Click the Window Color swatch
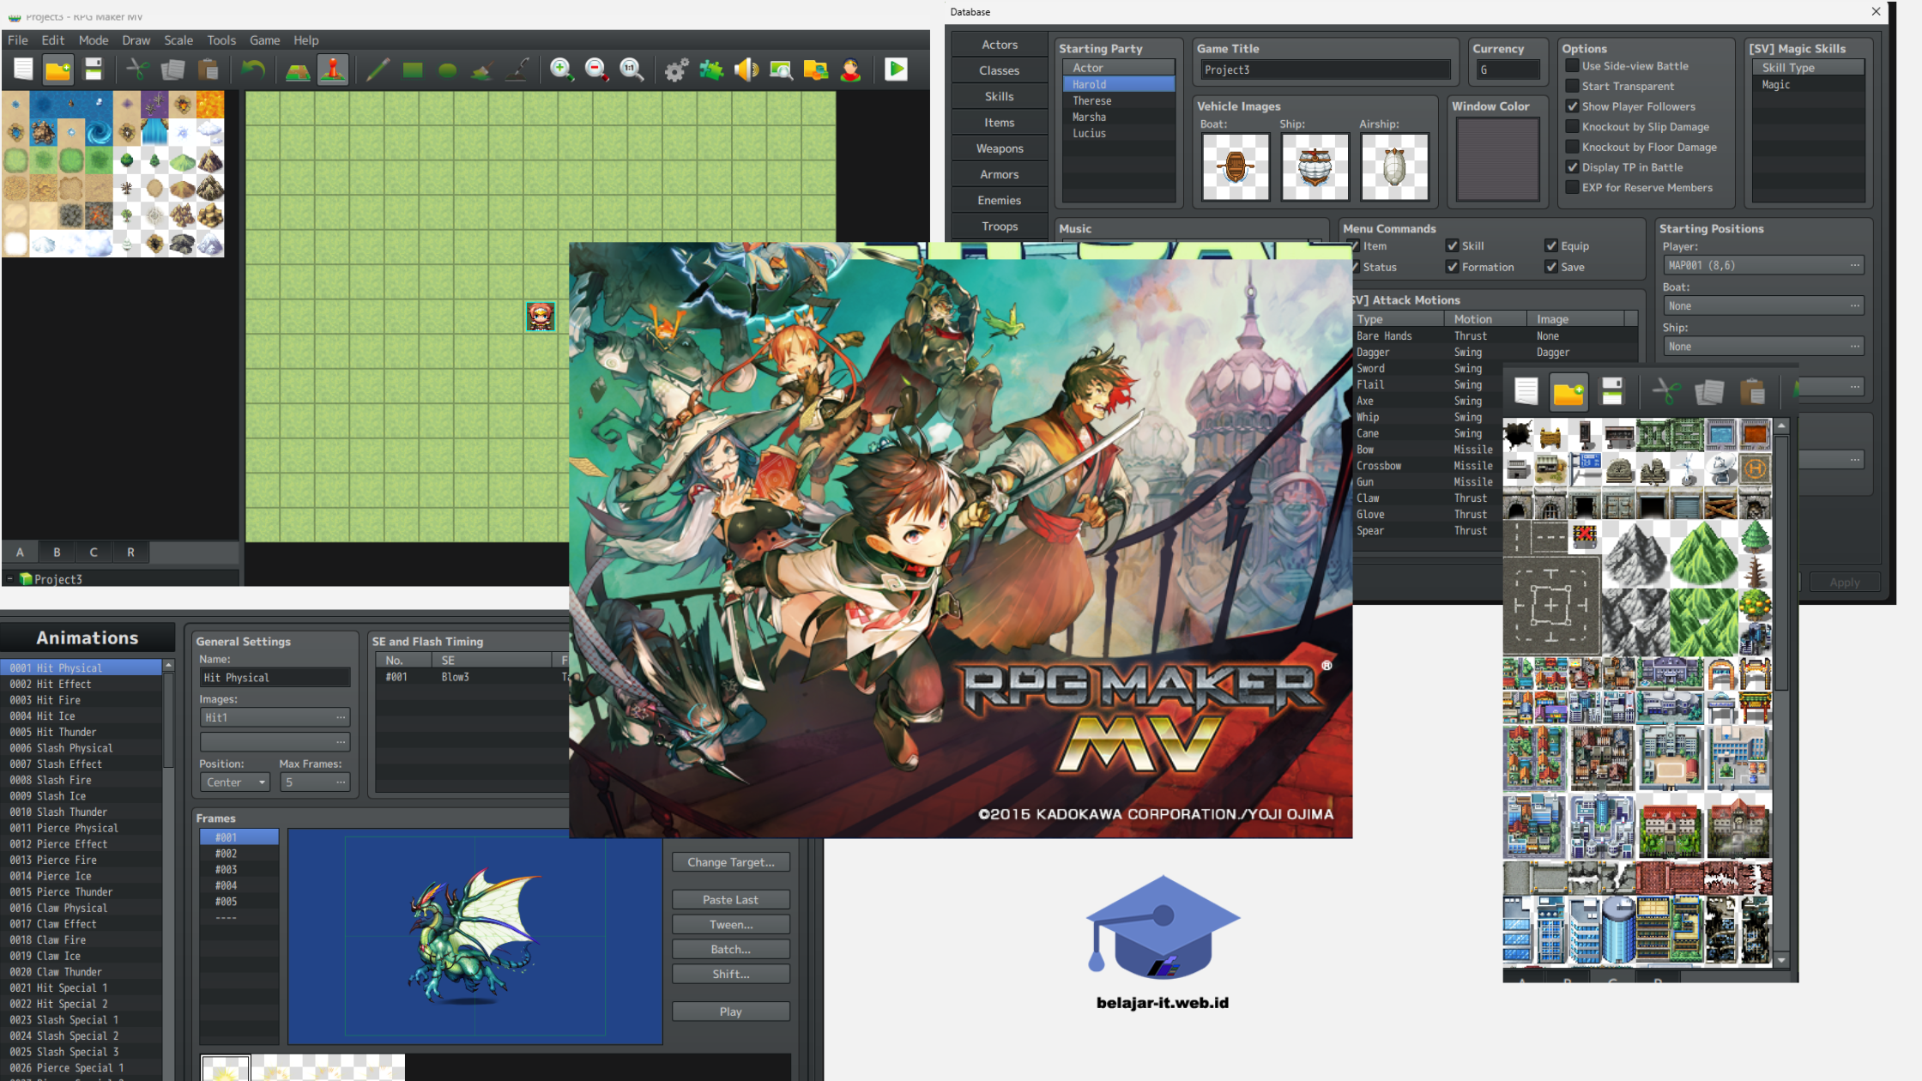The height and width of the screenshot is (1081, 1922). tap(1497, 160)
